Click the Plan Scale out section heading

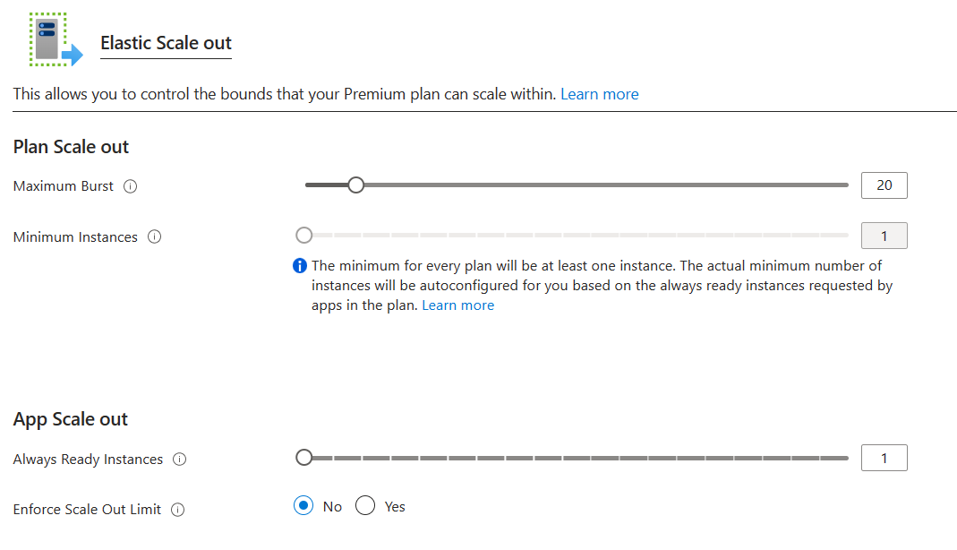click(72, 147)
